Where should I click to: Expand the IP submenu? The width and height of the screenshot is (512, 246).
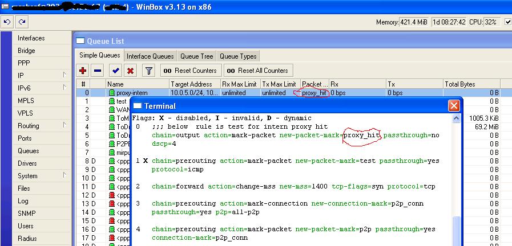coord(64,75)
